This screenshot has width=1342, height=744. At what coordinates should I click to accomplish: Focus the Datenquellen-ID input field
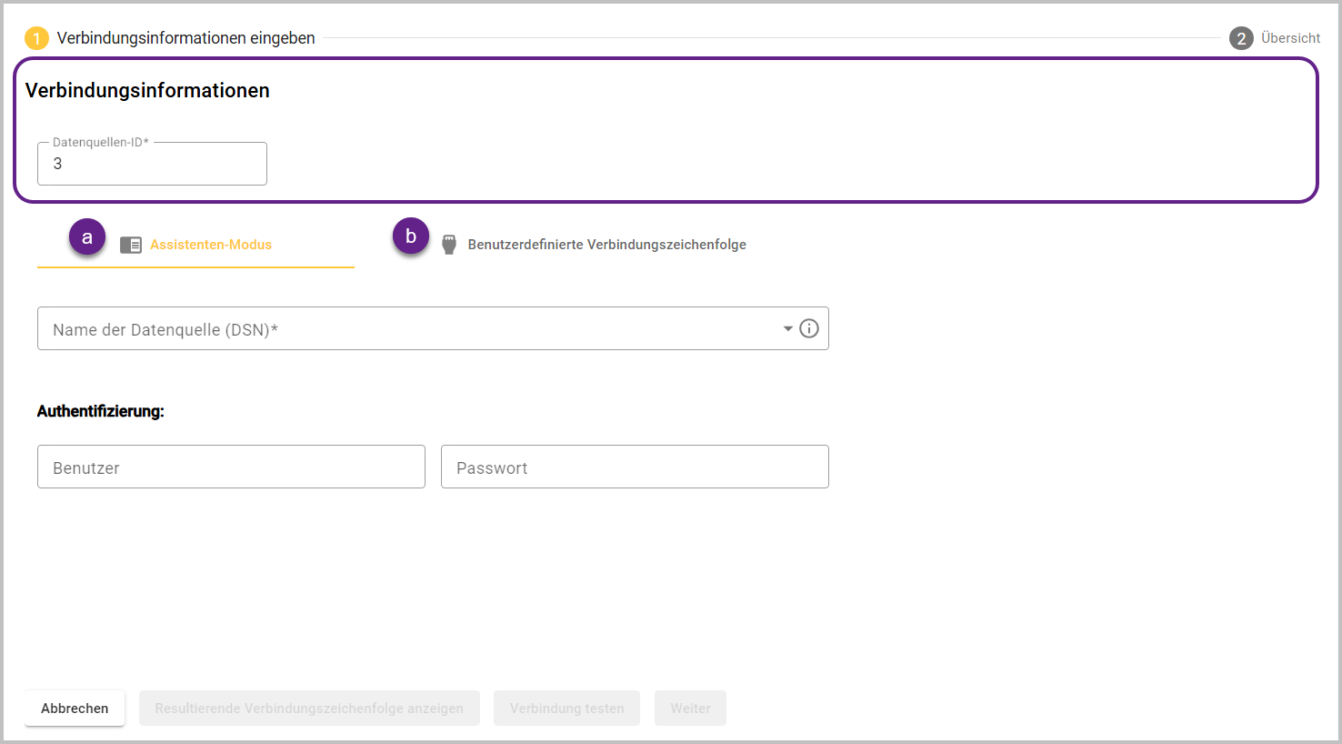tap(152, 165)
